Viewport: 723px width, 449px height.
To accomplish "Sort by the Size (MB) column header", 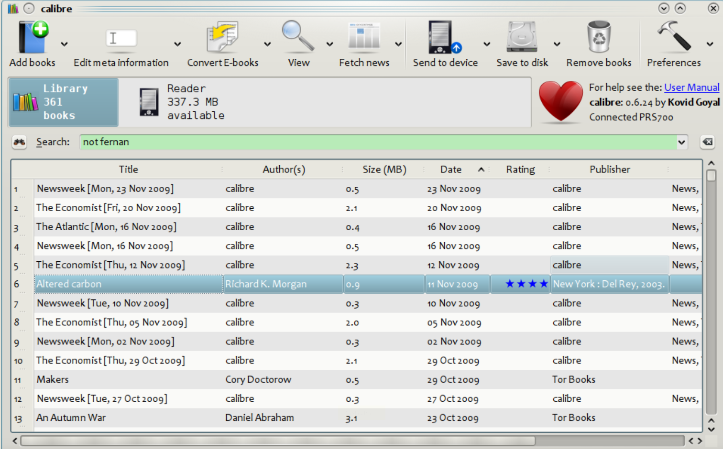I will tap(384, 169).
